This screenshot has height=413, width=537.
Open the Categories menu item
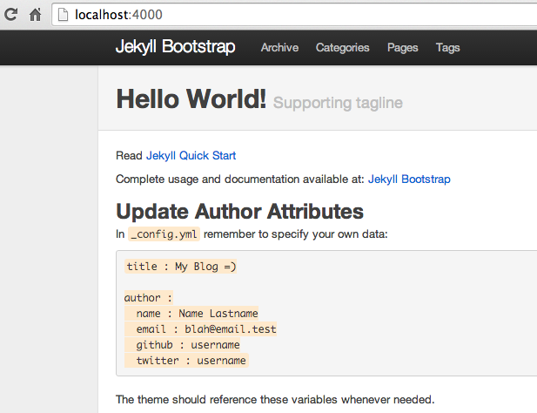[x=342, y=47]
